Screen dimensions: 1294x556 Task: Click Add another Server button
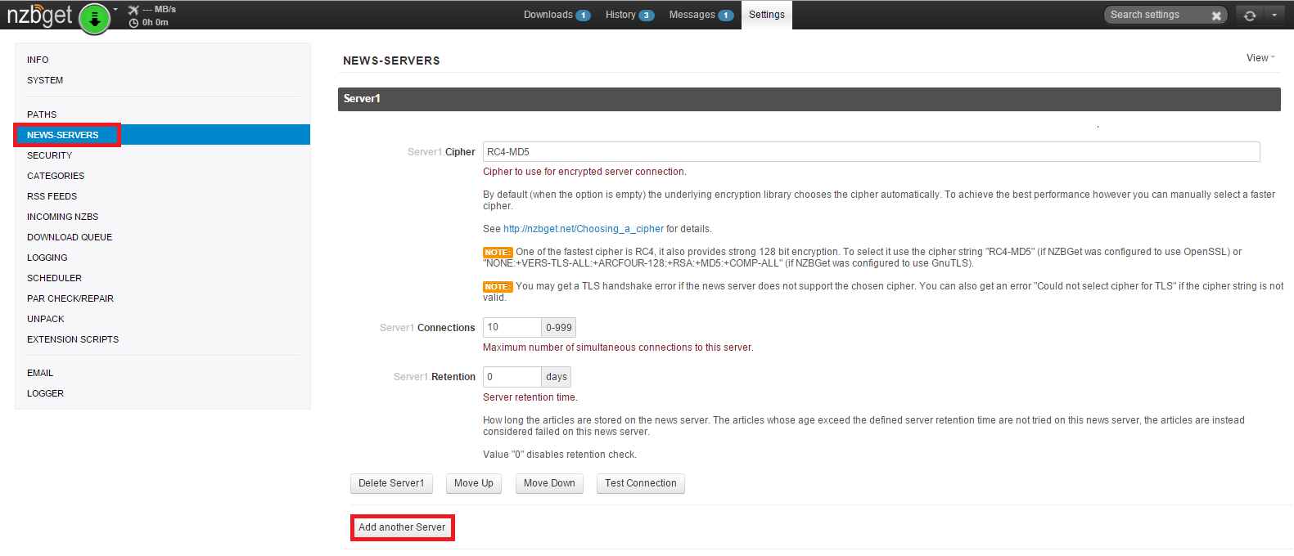click(x=402, y=527)
